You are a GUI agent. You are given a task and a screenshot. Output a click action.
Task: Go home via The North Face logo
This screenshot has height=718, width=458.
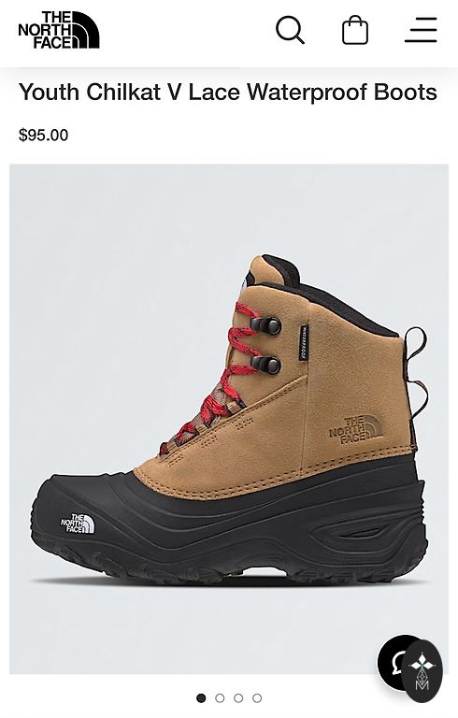[59, 30]
